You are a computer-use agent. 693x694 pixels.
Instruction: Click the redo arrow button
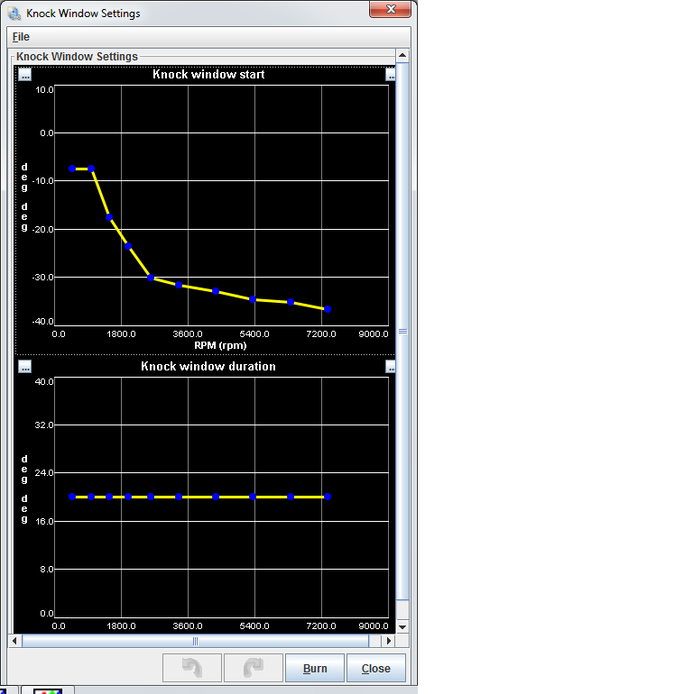tap(253, 668)
